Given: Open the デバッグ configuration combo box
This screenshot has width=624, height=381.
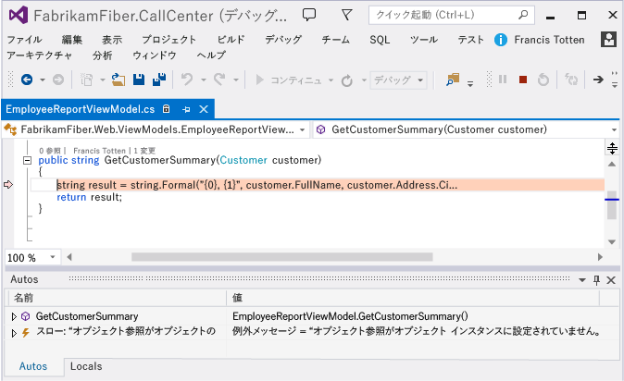Looking at the screenshot, I should (398, 80).
